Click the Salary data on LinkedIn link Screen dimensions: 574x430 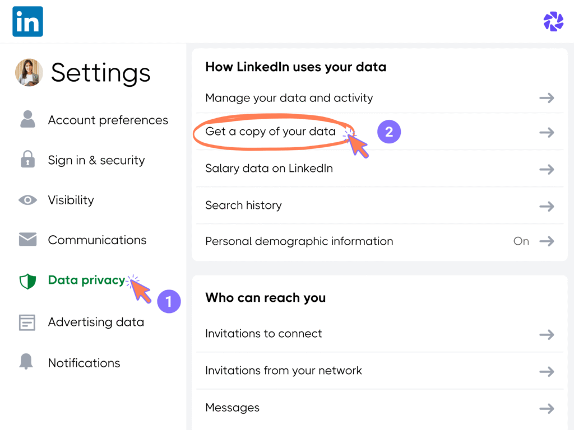[269, 168]
